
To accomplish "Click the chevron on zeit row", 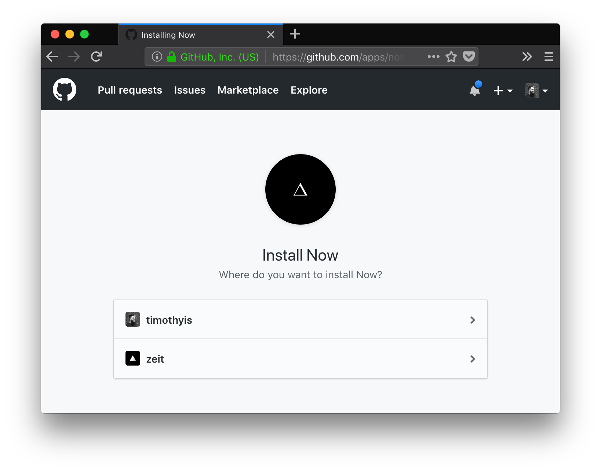I will pyautogui.click(x=473, y=359).
